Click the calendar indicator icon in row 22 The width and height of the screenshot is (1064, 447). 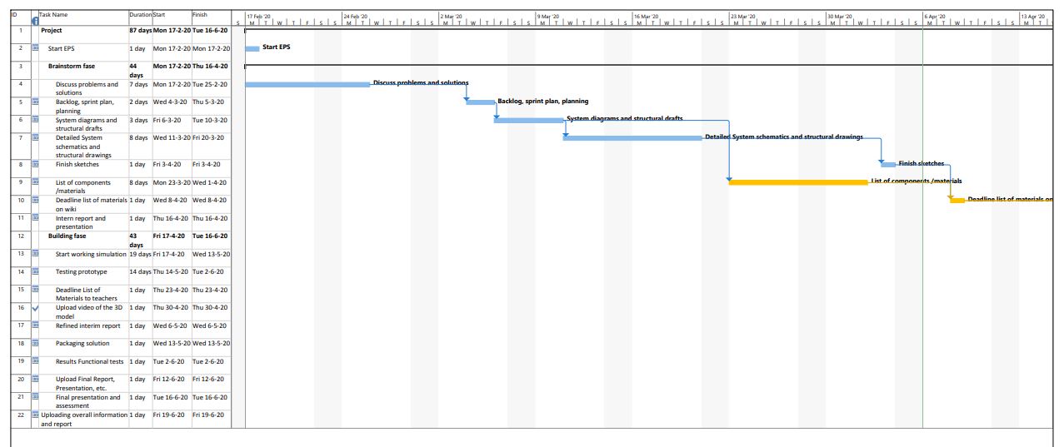point(35,415)
